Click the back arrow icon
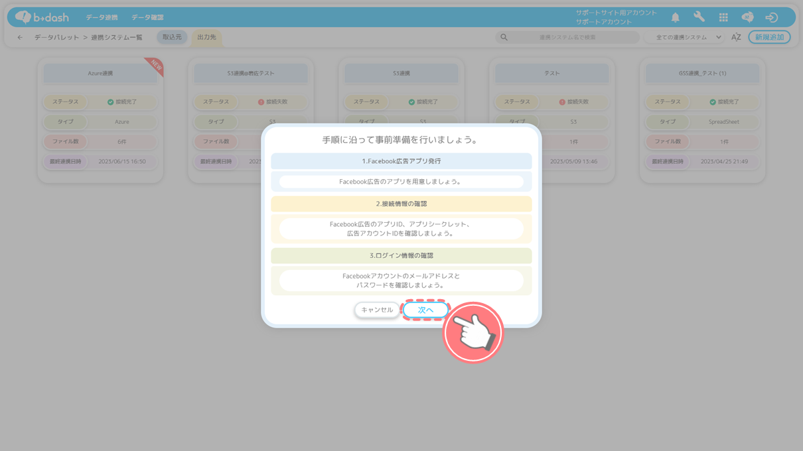 click(20, 37)
